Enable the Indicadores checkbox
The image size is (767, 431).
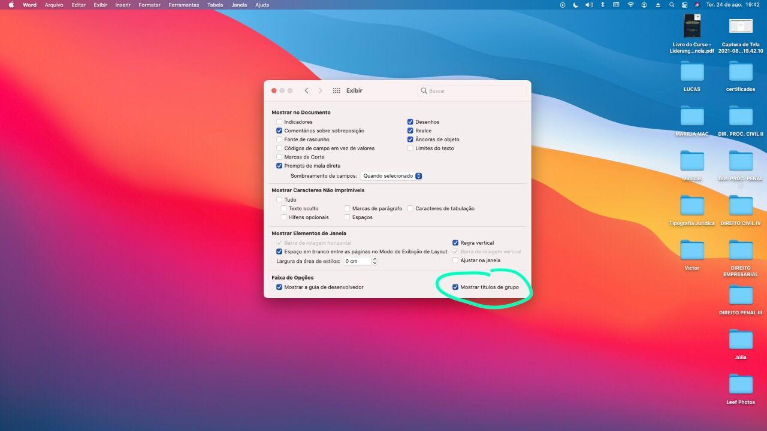pos(279,122)
